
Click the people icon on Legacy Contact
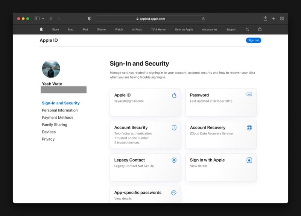click(x=174, y=160)
